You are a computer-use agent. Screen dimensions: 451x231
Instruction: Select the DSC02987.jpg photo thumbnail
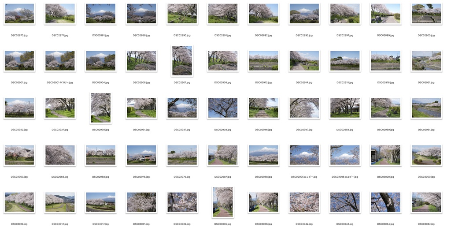point(222,155)
